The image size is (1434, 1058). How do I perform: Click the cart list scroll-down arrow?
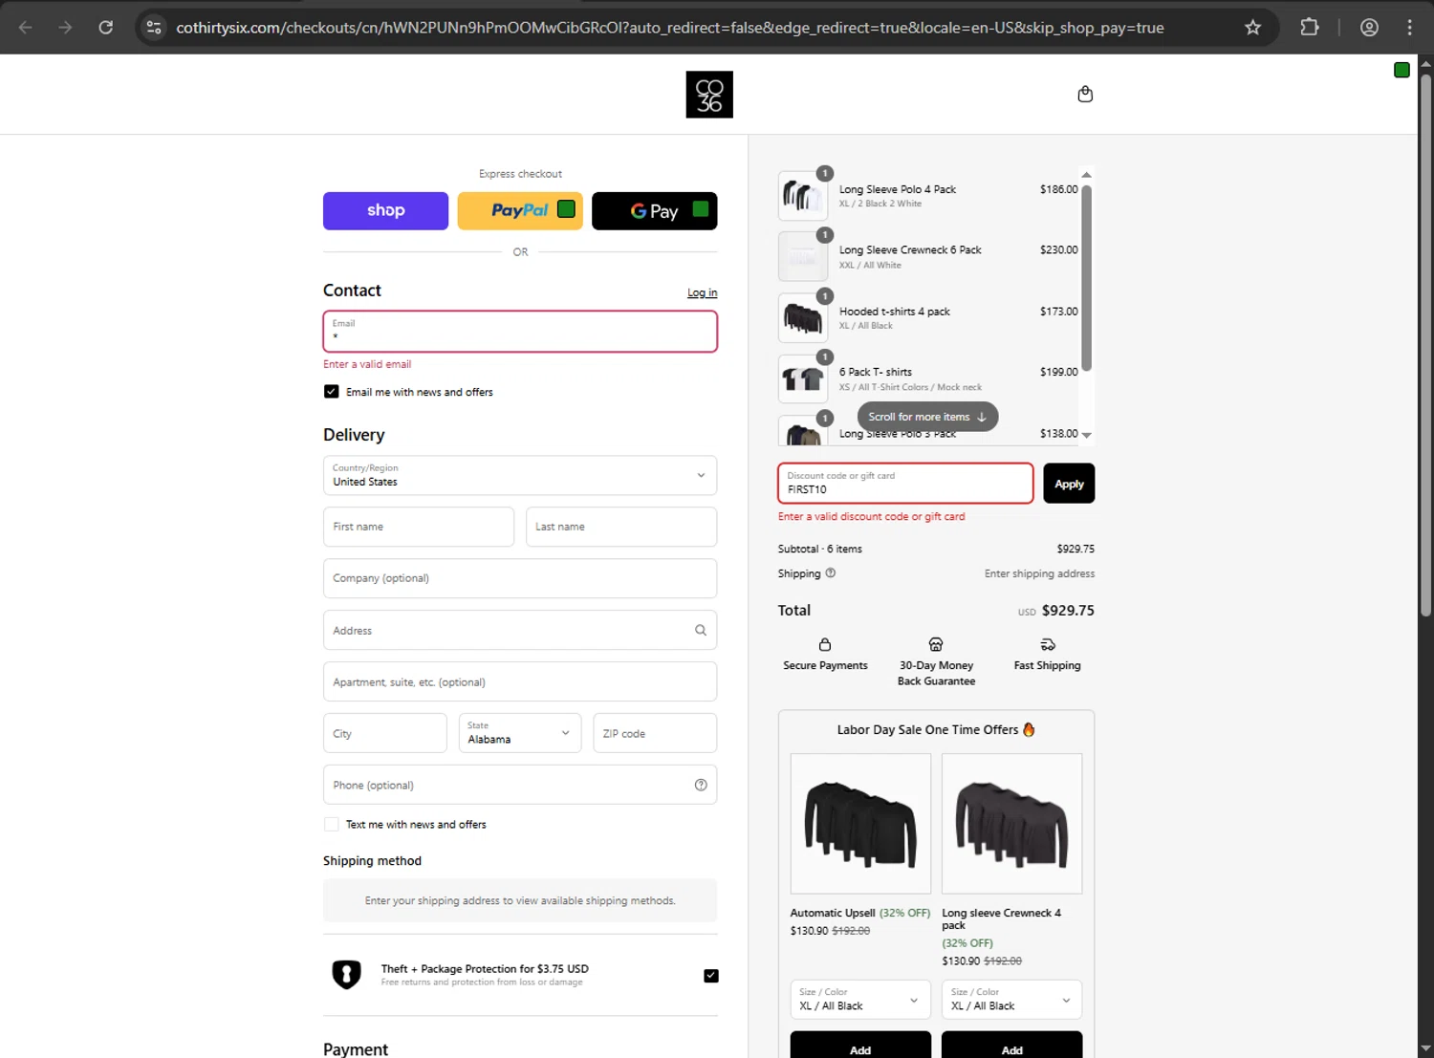coord(1086,436)
